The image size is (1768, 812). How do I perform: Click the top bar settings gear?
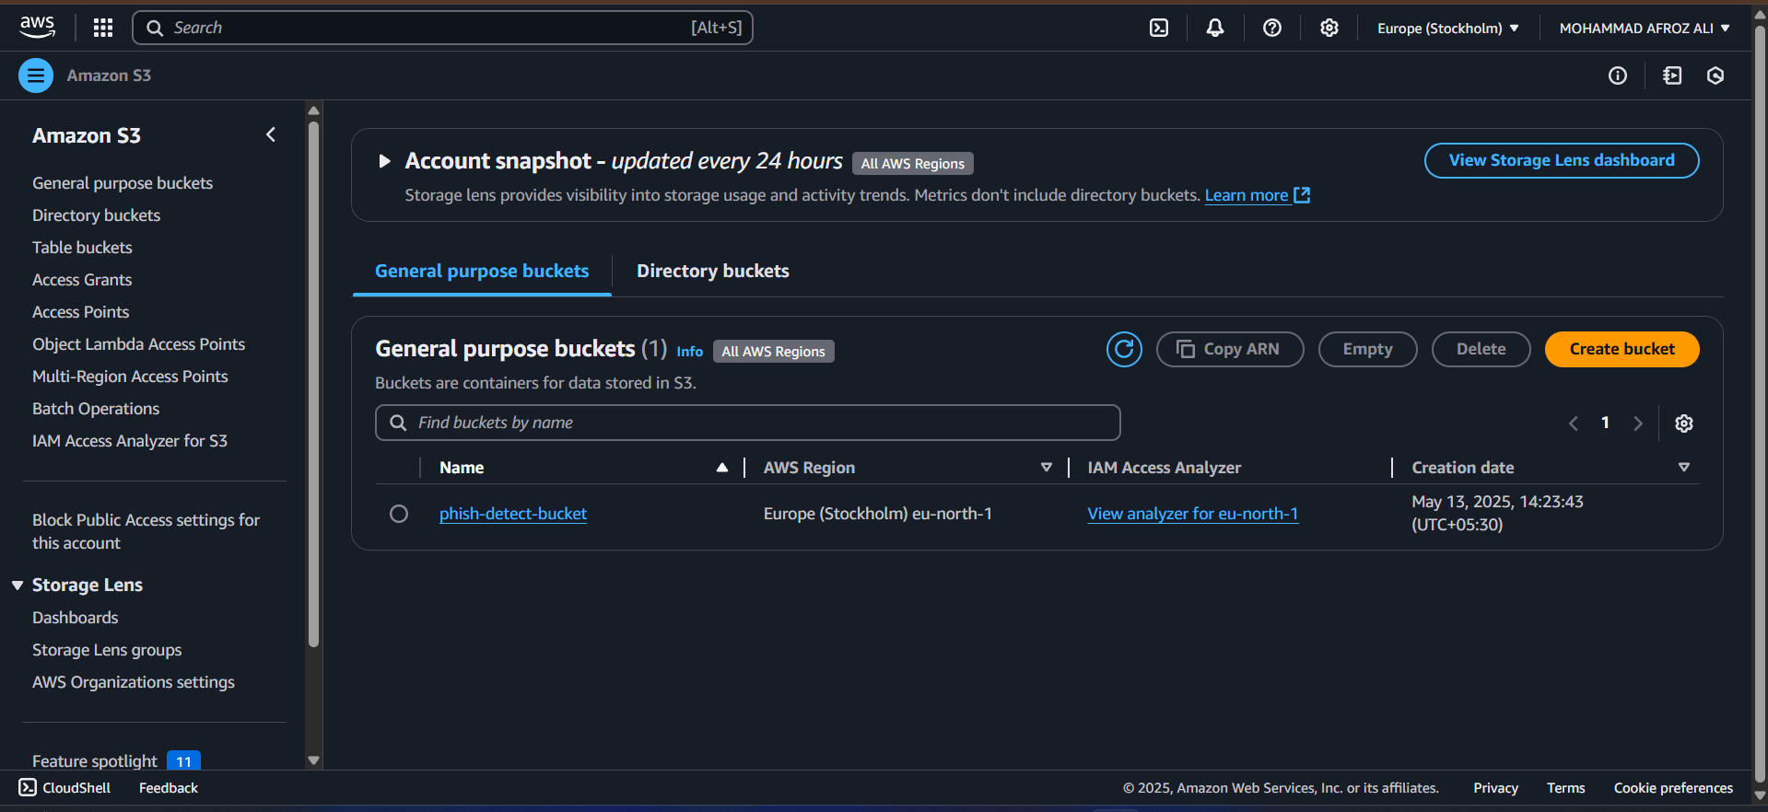pyautogui.click(x=1329, y=28)
